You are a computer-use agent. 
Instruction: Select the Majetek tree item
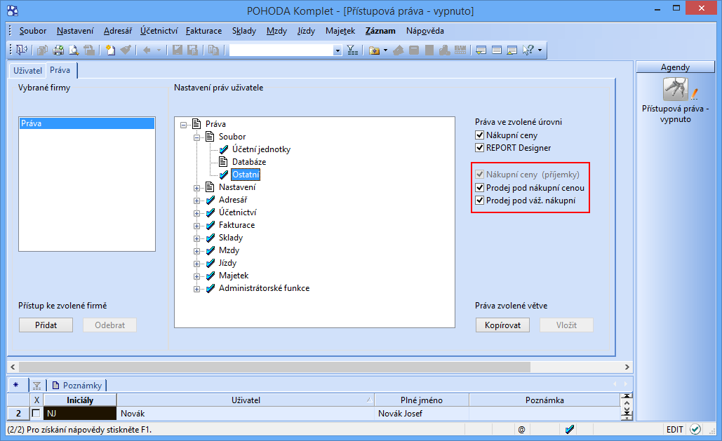point(234,276)
